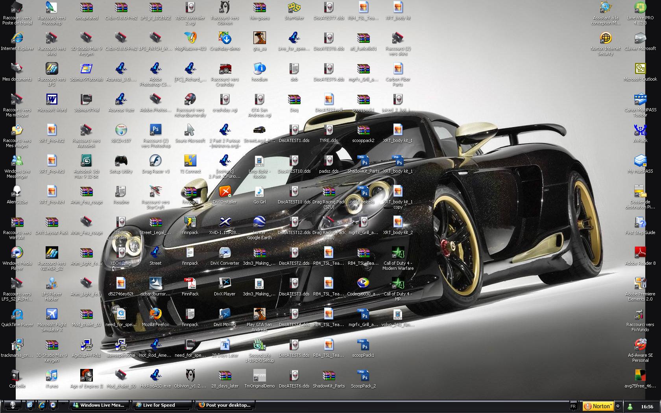Open the Mozilla Firefox desktop icon

click(x=155, y=314)
